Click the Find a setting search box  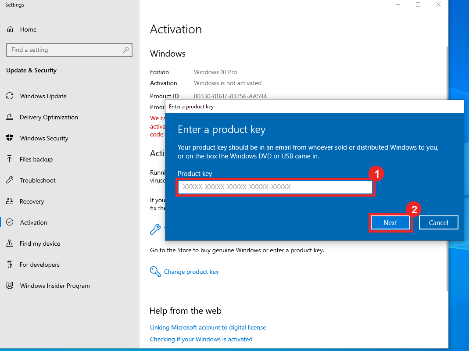tap(69, 50)
